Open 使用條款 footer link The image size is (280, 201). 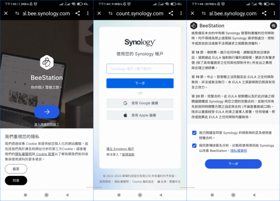(x=105, y=182)
